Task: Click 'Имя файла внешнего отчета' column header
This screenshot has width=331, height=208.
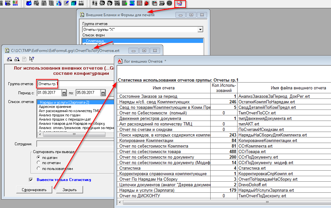Action: (298, 88)
